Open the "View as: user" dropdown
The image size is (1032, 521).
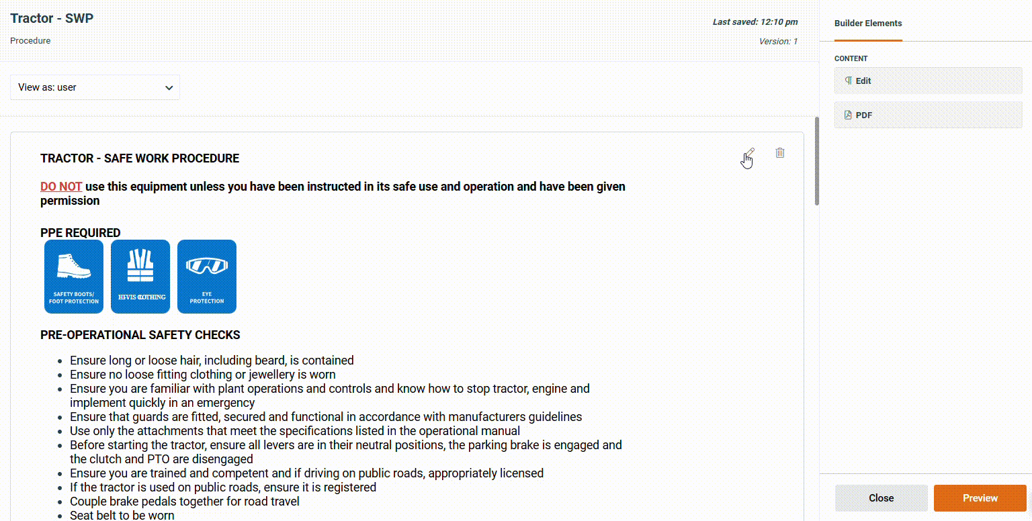pos(95,87)
